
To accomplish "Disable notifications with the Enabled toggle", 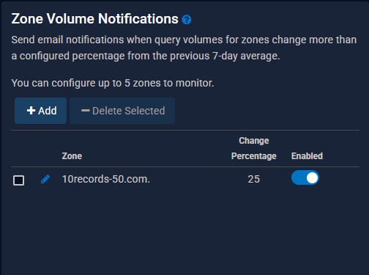I will coord(305,177).
